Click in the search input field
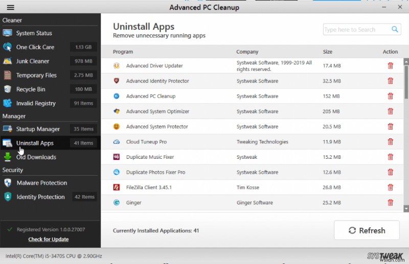Image resolution: width=409 pixels, height=264 pixels. coord(356,30)
